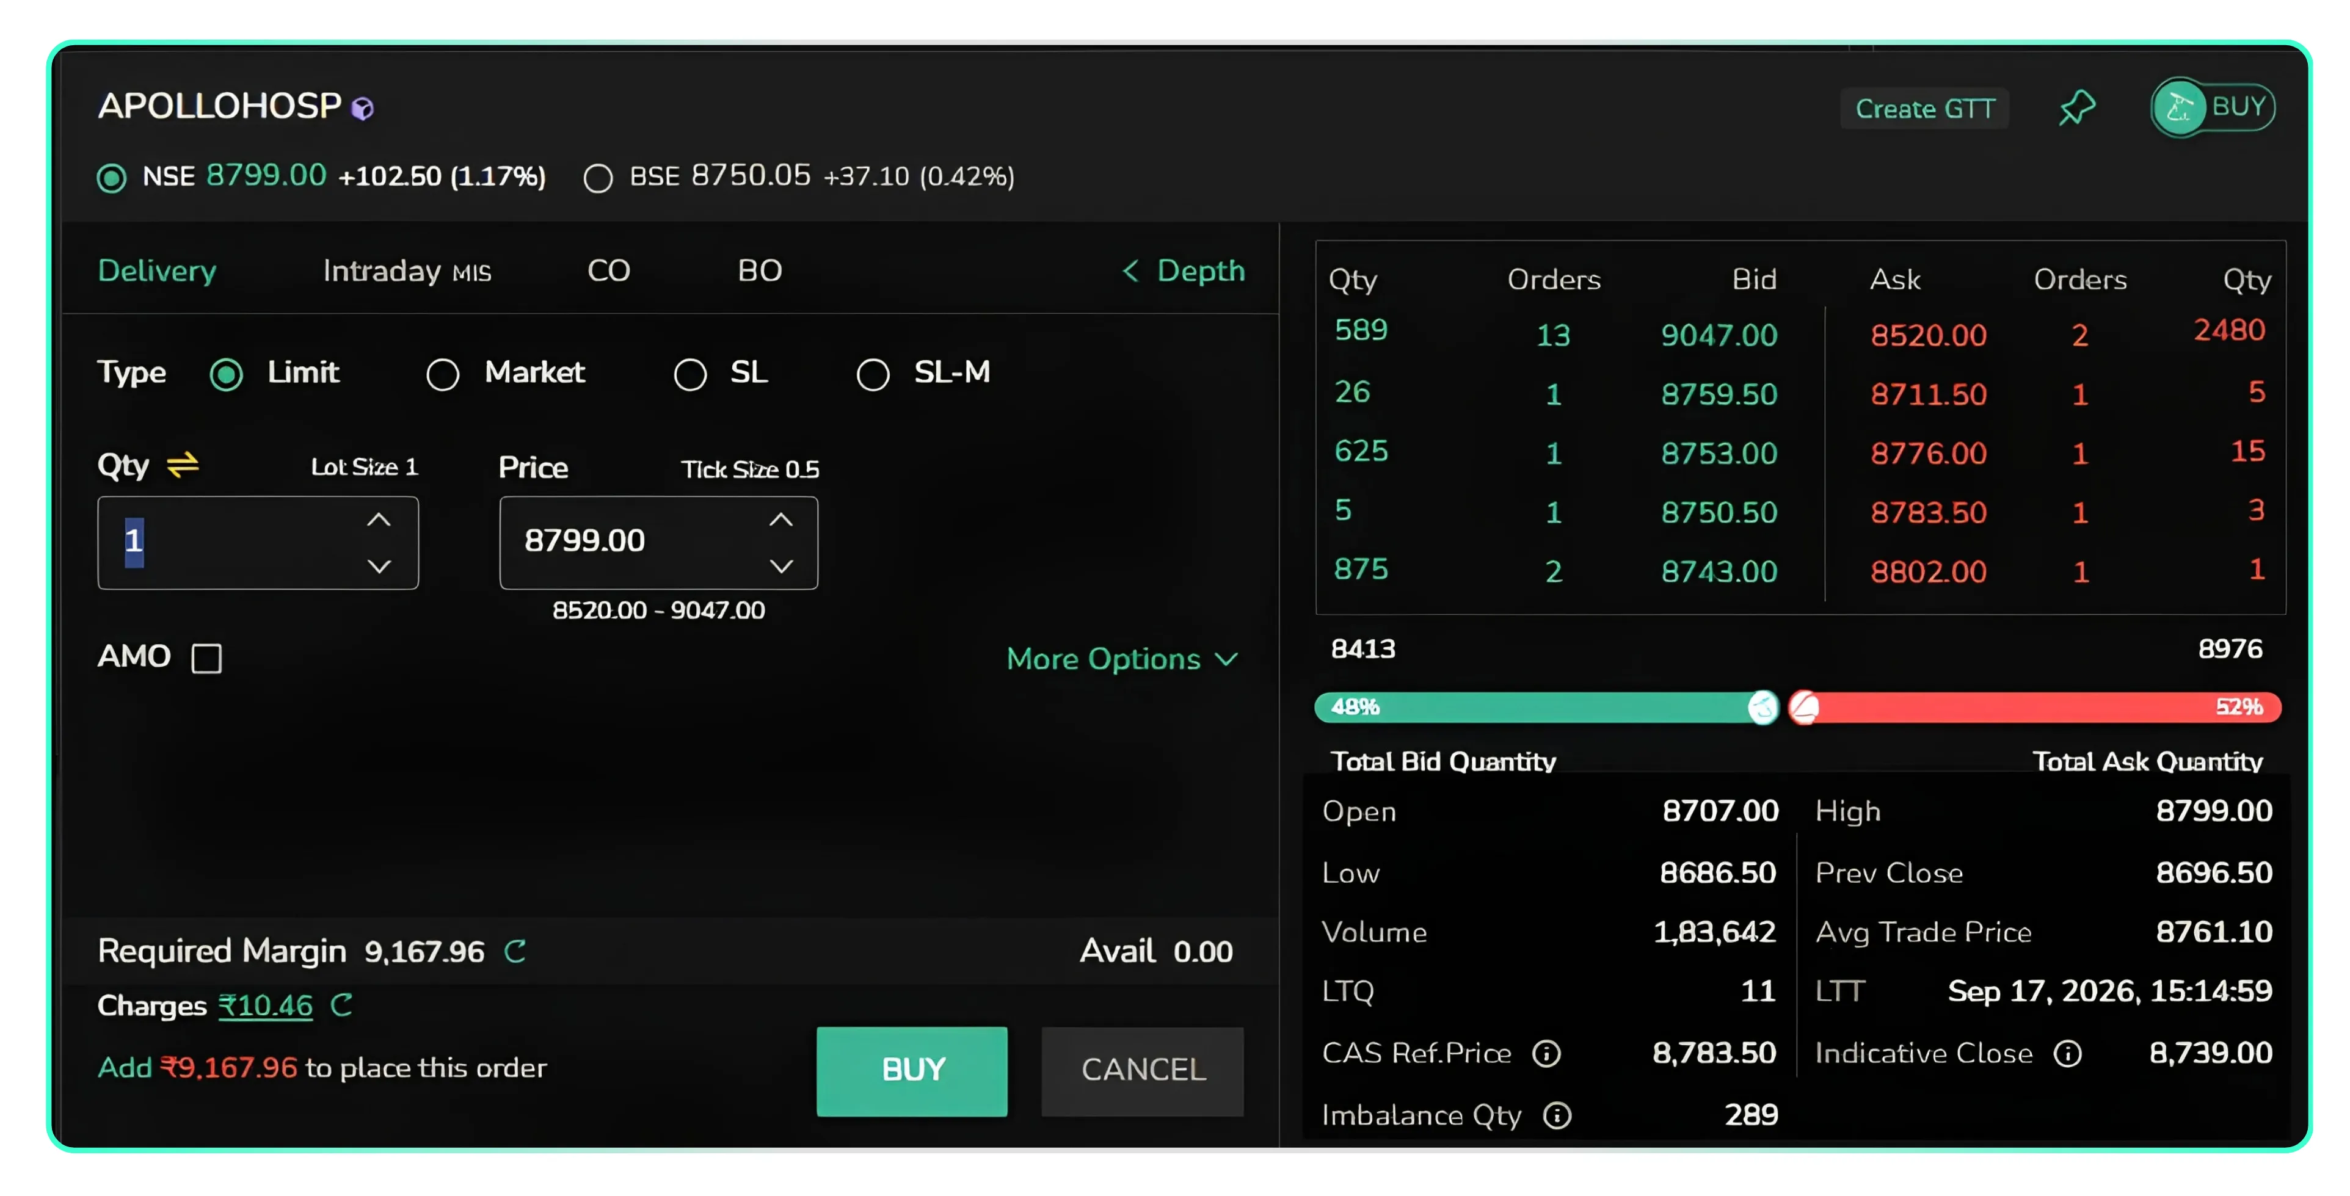This screenshot has height=1196, width=2350.
Task: Click bid price 9047.00 in depth
Action: tap(1719, 335)
